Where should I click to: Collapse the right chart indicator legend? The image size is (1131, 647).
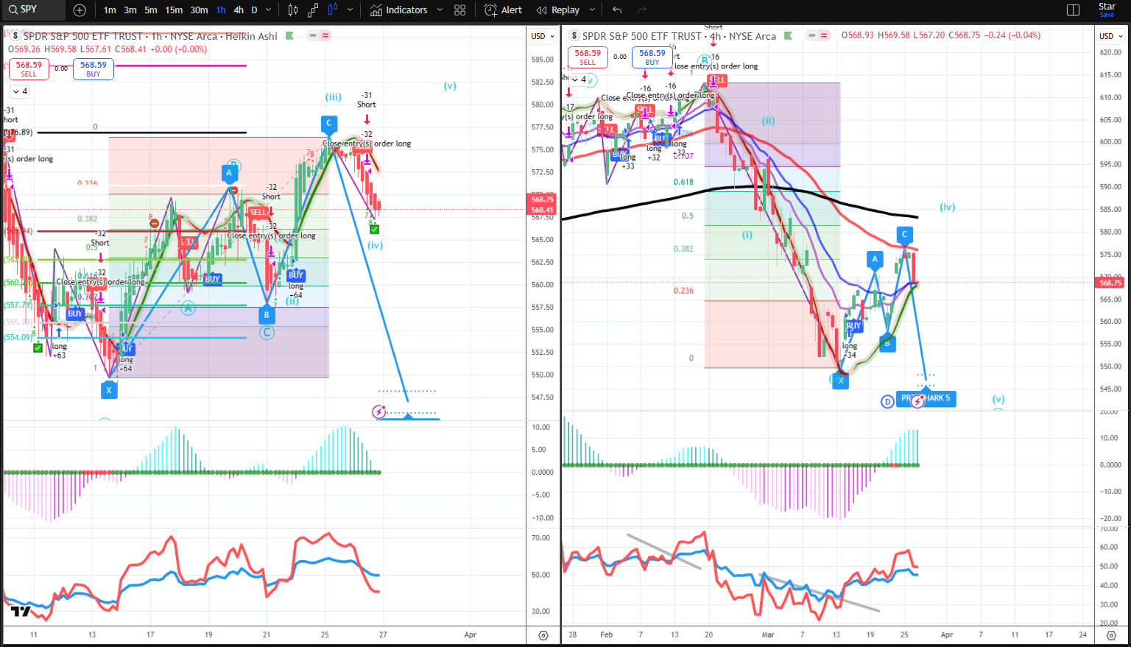coord(579,79)
